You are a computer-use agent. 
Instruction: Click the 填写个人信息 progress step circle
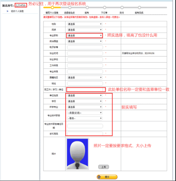tap(52, 7)
